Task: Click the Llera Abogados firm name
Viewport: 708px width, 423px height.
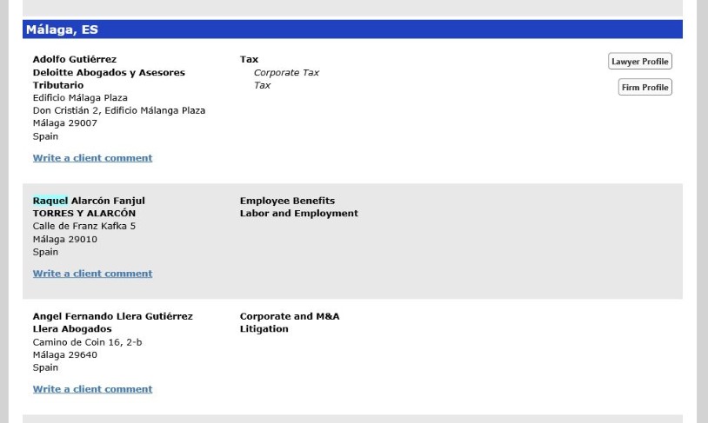Action: coord(71,329)
